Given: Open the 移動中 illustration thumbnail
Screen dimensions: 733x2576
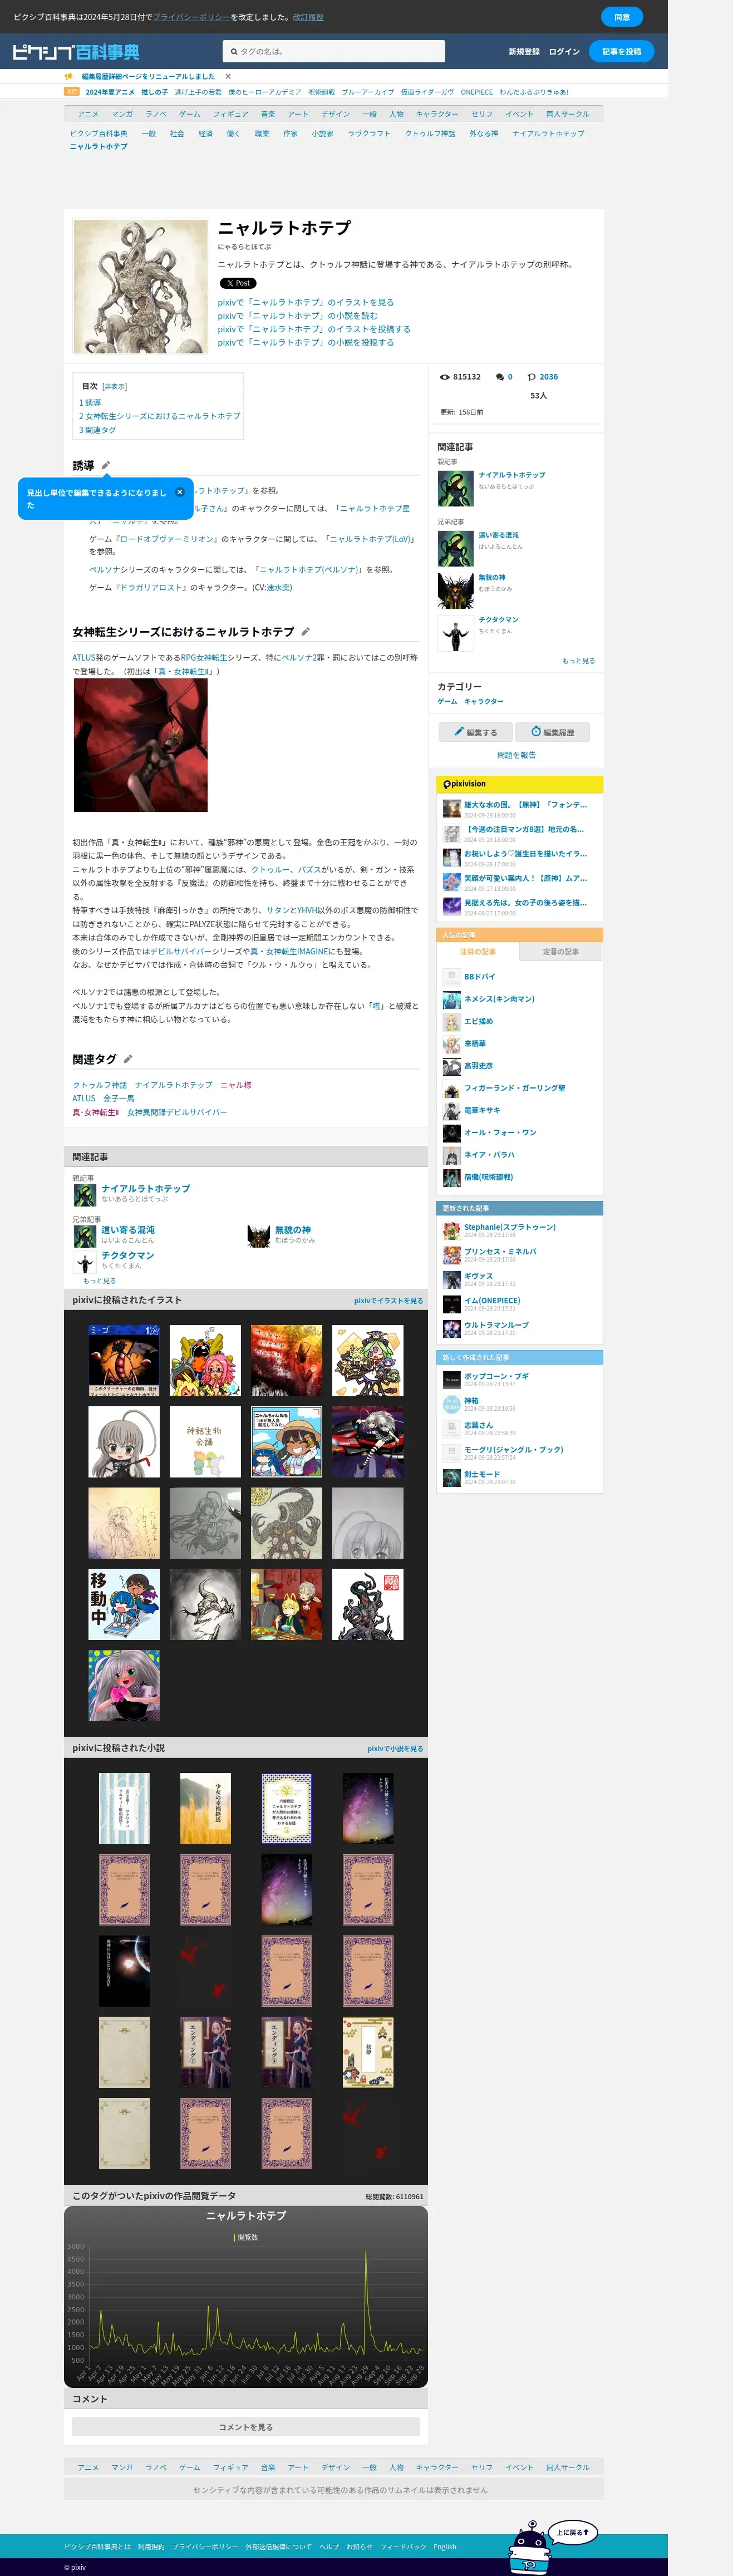Looking at the screenshot, I should [x=124, y=1604].
